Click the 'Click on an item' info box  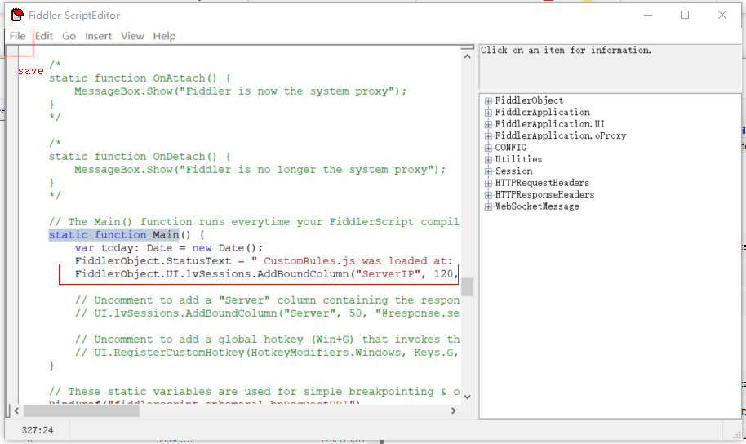click(x=610, y=67)
